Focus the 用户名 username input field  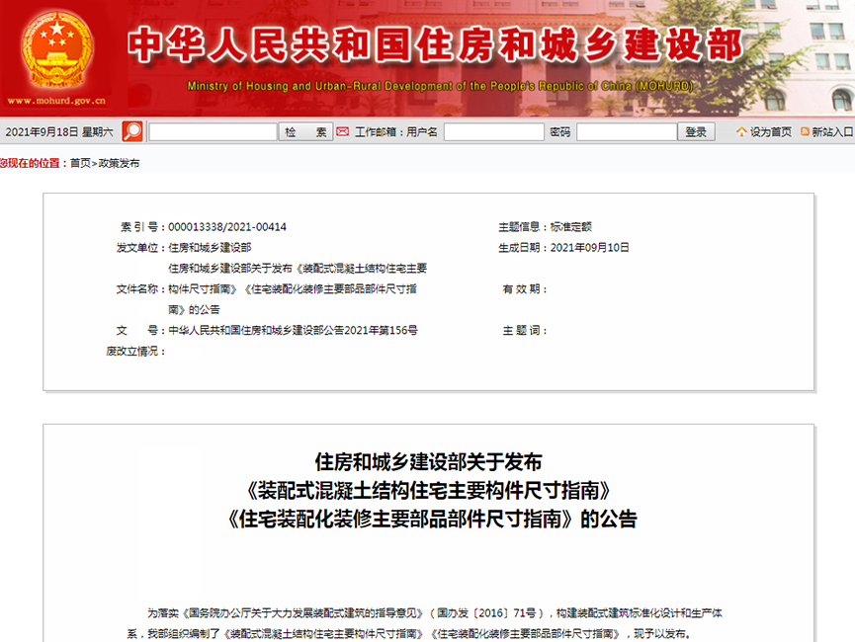point(494,132)
